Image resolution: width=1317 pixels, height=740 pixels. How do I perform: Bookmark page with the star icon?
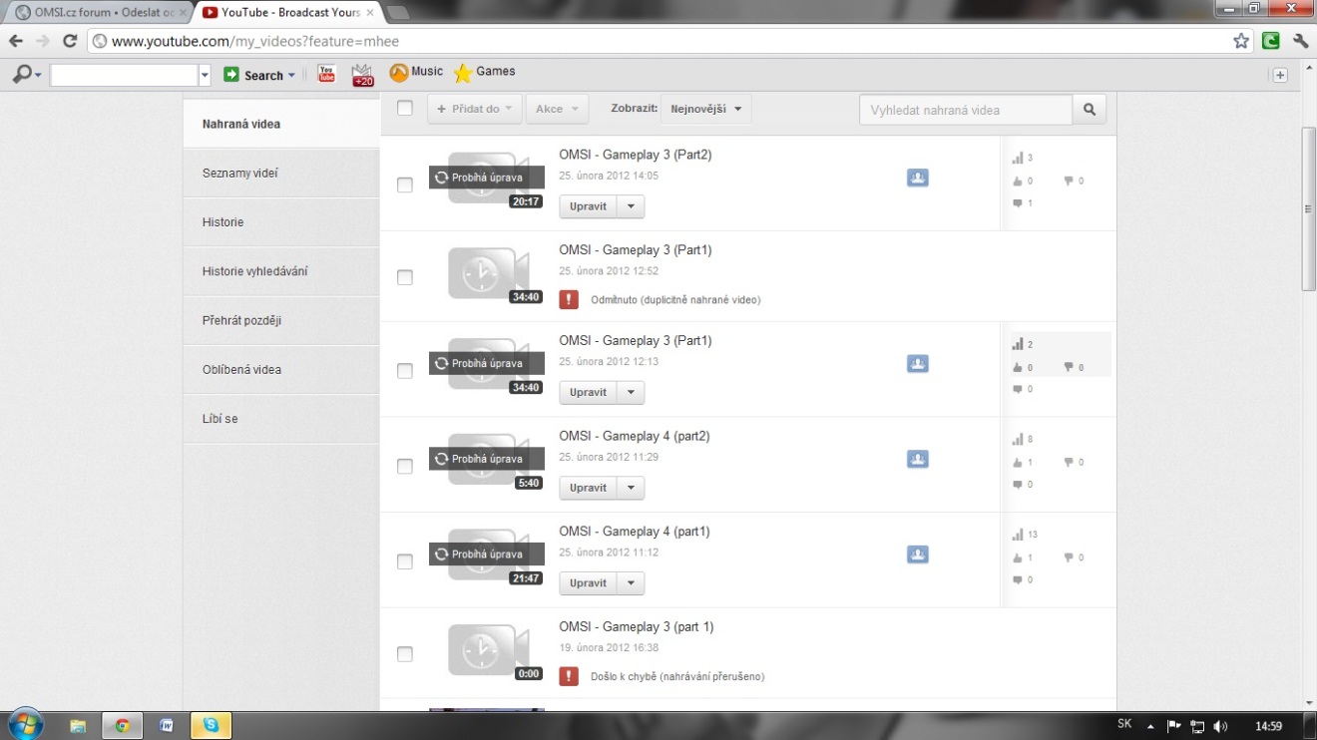click(1240, 41)
